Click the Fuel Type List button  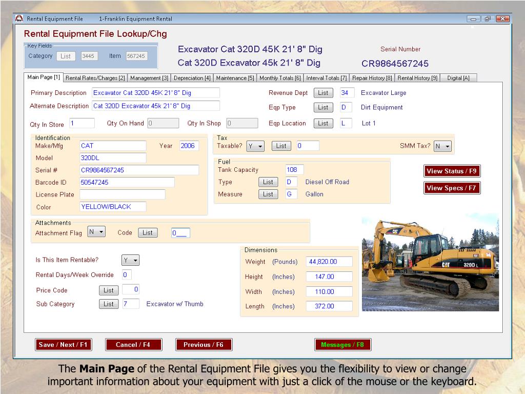[x=268, y=182]
